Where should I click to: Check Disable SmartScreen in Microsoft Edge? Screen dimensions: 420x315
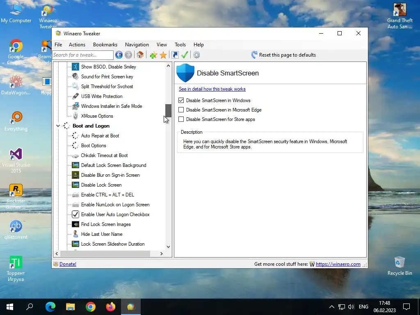181,110
